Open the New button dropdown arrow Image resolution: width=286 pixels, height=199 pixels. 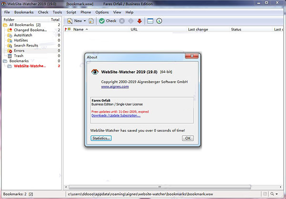click(x=85, y=21)
